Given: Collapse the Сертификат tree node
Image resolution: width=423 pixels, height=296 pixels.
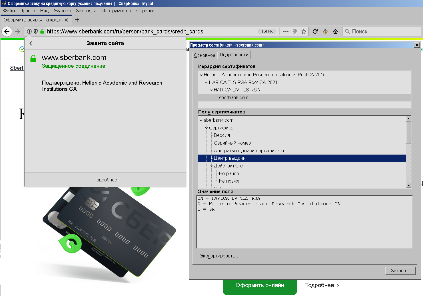Looking at the screenshot, I should click(x=206, y=128).
